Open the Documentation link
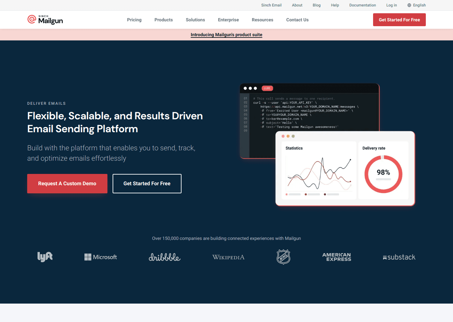 363,5
